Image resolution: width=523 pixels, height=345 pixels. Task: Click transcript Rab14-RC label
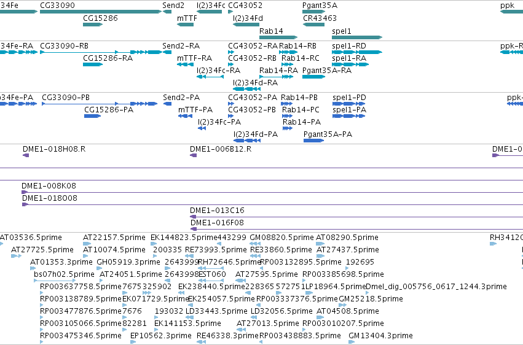301,58
